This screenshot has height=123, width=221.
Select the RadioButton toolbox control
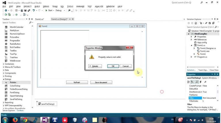(14, 44)
